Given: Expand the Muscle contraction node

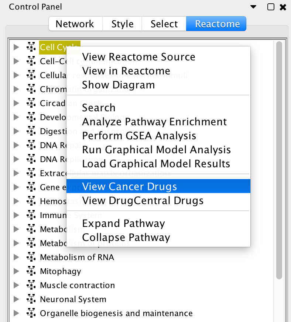Looking at the screenshot, I should tap(16, 285).
